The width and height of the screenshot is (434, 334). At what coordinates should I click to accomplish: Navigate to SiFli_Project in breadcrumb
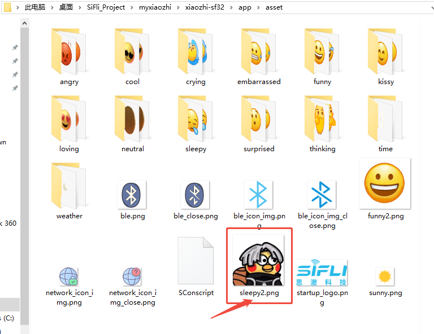pyautogui.click(x=106, y=7)
